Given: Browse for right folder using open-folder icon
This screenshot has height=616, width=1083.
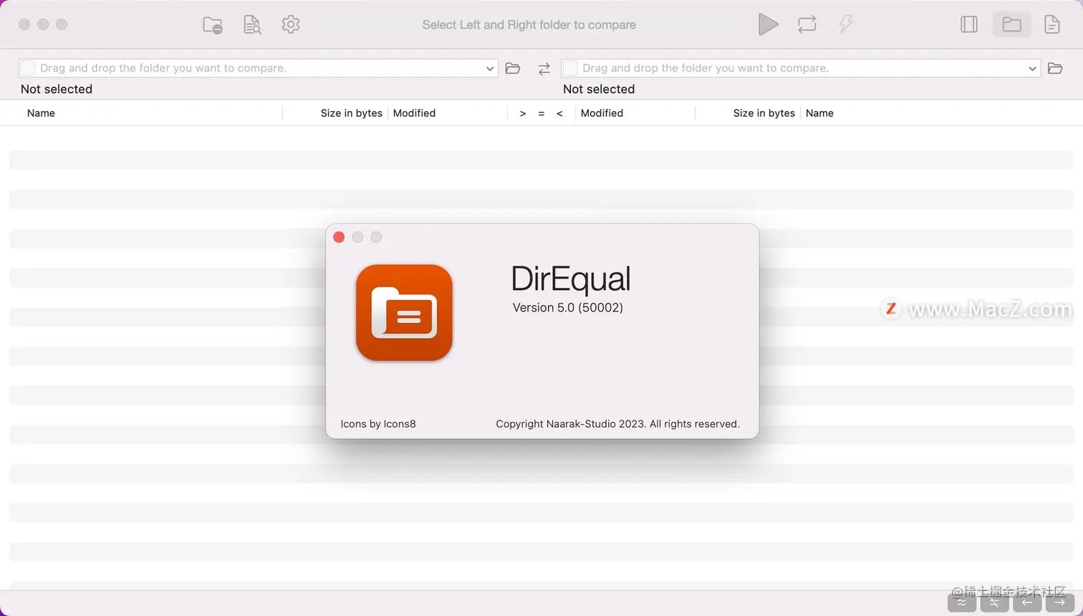Looking at the screenshot, I should coord(1055,69).
